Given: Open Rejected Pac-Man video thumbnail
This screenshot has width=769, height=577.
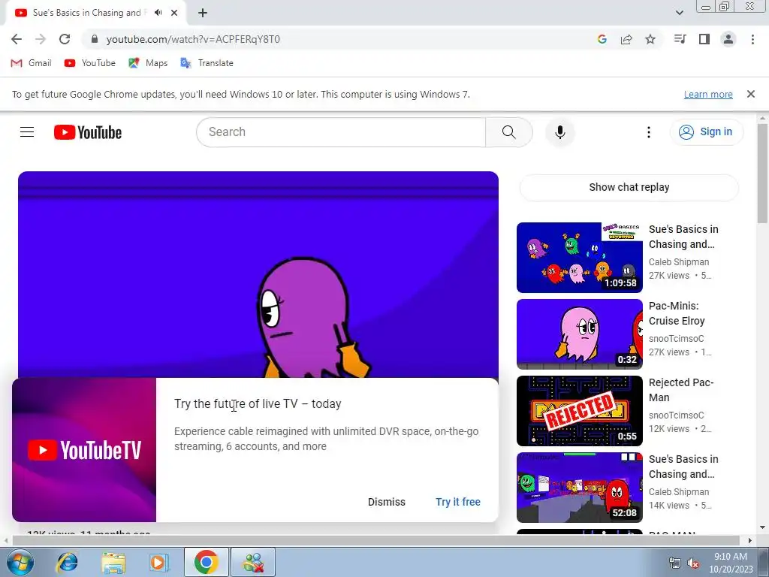Looking at the screenshot, I should [x=579, y=411].
